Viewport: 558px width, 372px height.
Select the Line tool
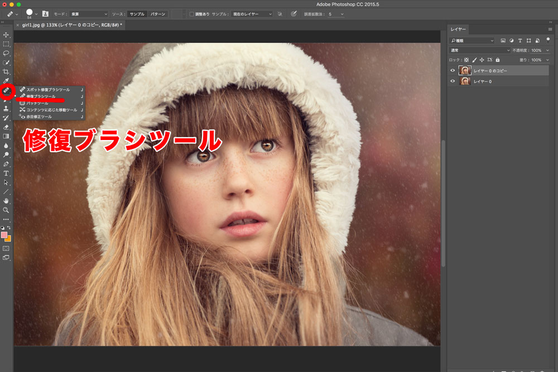coord(6,192)
